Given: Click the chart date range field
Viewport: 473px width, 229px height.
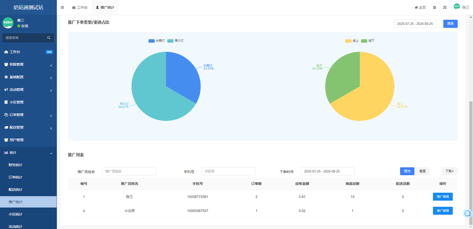Looking at the screenshot, I should coord(418,24).
